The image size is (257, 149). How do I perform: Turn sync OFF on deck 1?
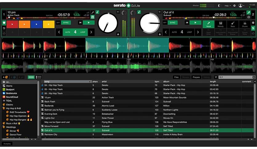pyautogui.click(x=58, y=23)
